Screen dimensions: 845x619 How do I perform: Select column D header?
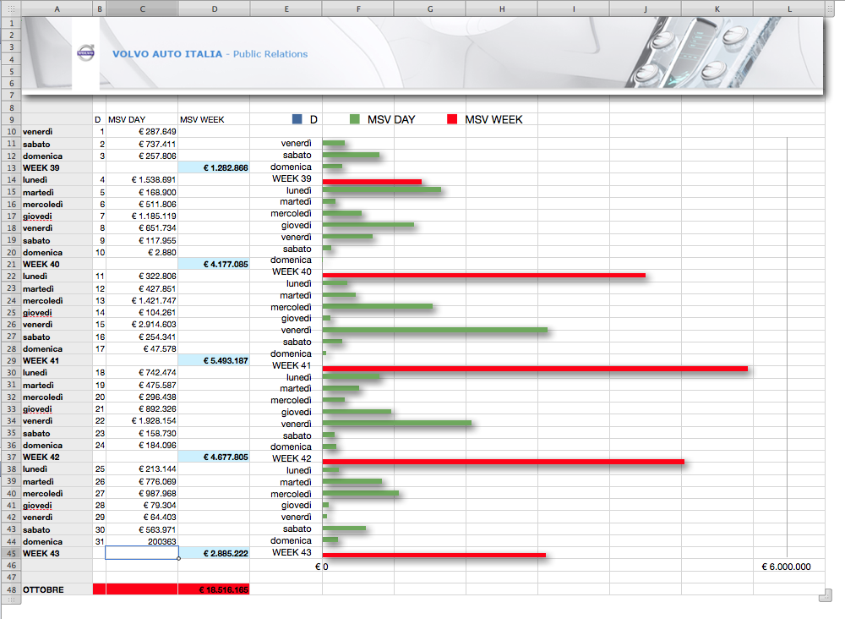pos(214,8)
